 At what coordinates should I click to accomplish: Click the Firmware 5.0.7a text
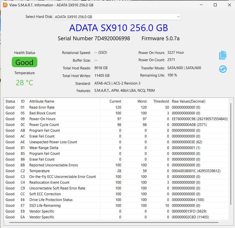tap(160, 38)
